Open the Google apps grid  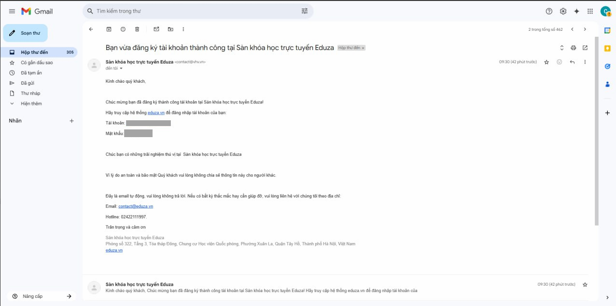(590, 11)
